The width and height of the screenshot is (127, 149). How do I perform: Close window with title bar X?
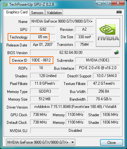118,3
